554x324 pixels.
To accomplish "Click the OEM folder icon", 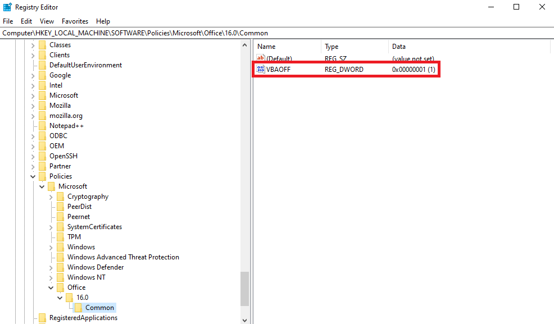I will 42,146.
